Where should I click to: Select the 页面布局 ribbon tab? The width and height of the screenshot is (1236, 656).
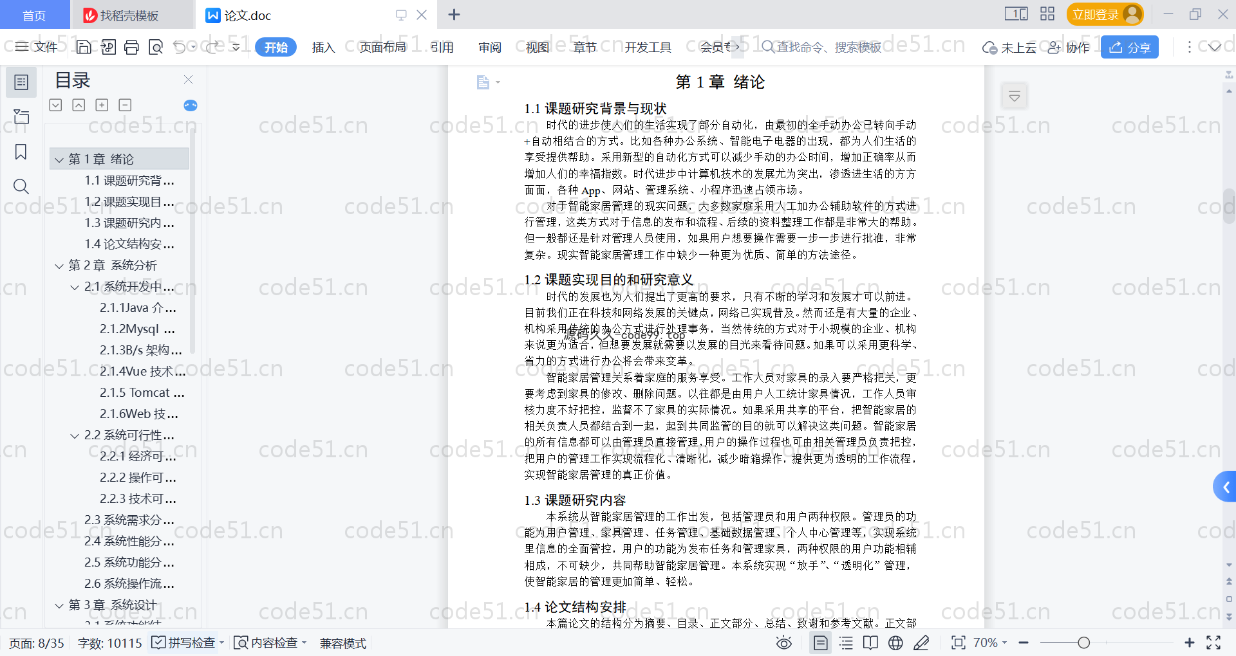pyautogui.click(x=382, y=47)
